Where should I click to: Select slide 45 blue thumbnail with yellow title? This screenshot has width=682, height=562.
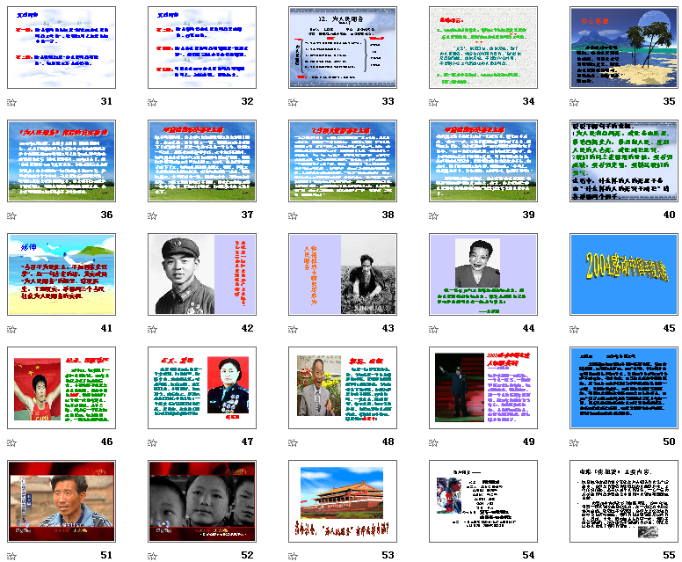[x=624, y=274]
